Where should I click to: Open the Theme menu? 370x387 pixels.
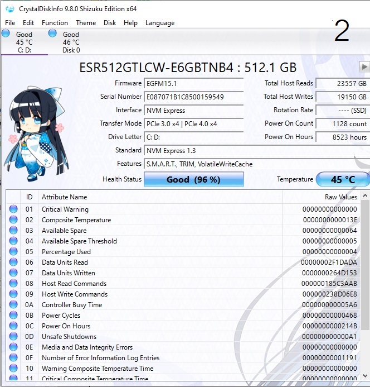tap(86, 23)
